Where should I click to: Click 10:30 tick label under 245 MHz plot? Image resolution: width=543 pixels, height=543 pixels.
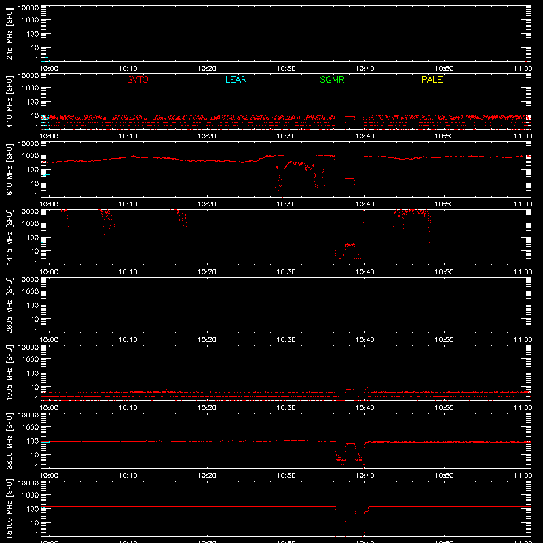(286, 69)
